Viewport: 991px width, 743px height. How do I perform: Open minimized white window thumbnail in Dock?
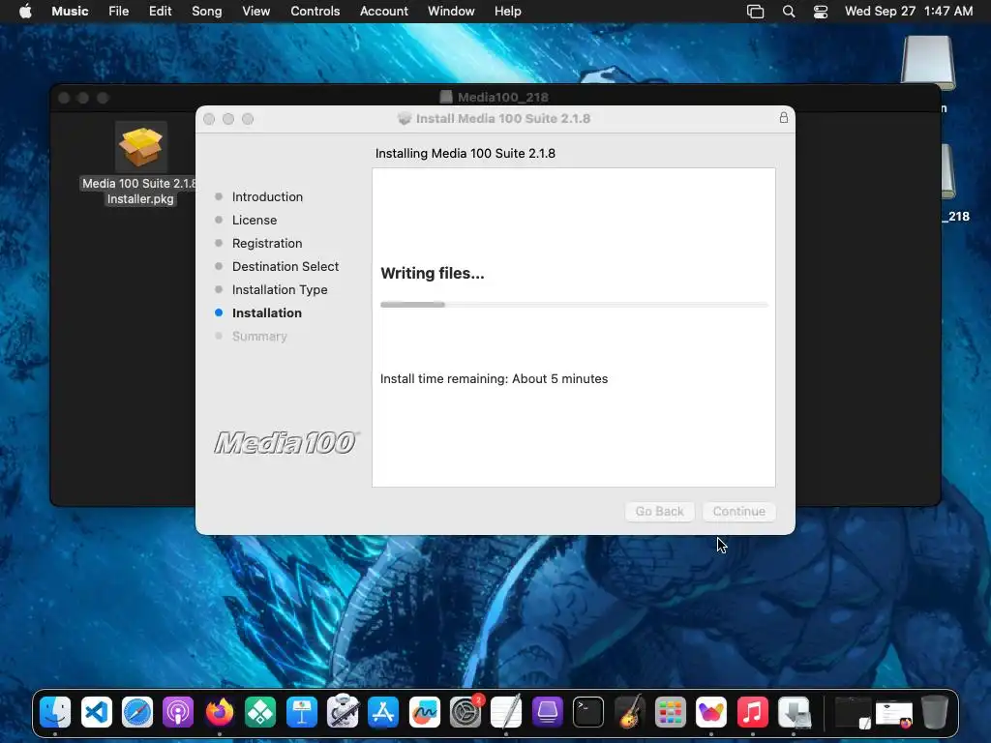894,714
